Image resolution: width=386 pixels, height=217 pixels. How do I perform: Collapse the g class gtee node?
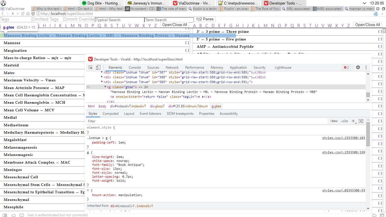[105, 87]
